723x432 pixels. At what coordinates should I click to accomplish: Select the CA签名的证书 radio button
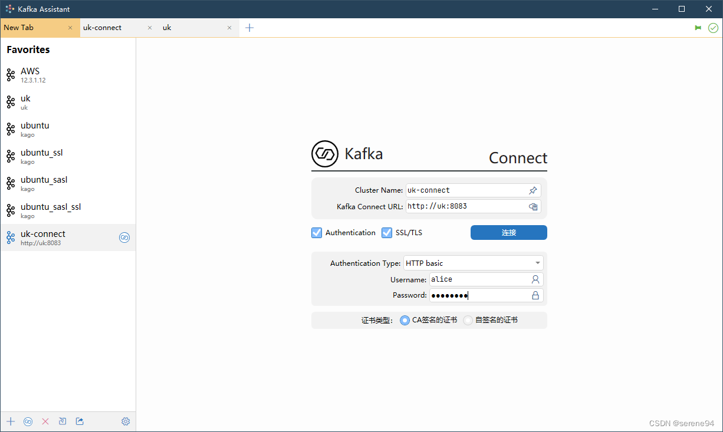tap(405, 320)
